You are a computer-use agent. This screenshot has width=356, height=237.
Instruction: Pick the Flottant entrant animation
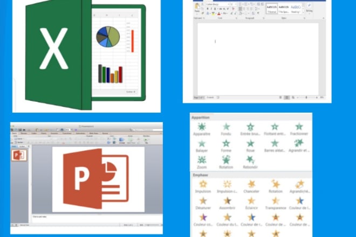(x=275, y=129)
